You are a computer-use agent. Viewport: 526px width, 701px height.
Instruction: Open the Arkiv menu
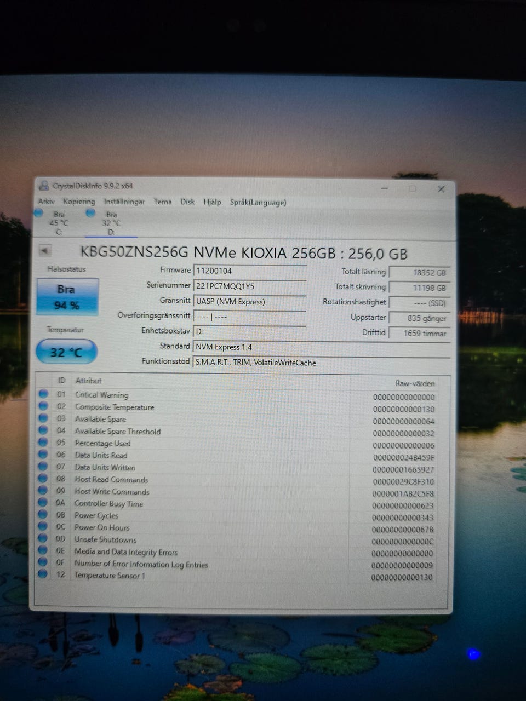click(46, 202)
